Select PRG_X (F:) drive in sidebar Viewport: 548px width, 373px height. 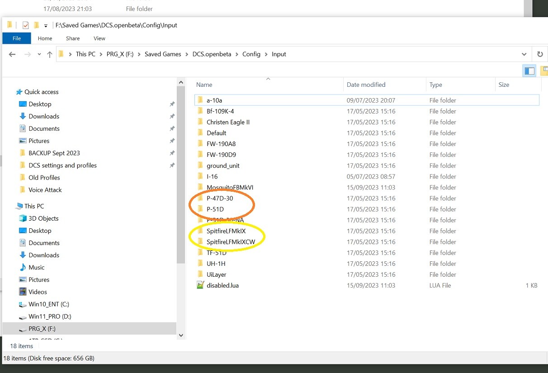(42, 329)
